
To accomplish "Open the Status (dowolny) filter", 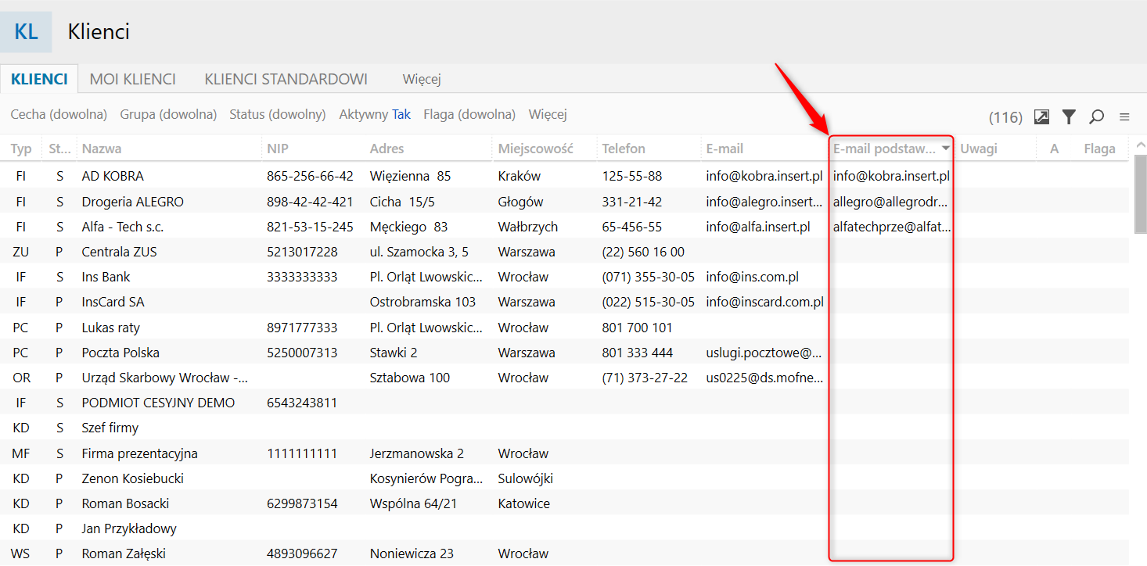I will (278, 115).
